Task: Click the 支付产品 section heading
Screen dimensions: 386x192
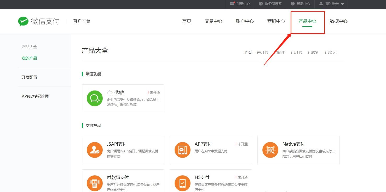Action: pyautogui.click(x=93, y=126)
